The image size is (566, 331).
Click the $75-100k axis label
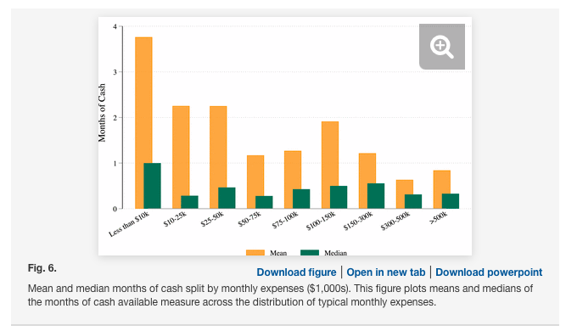(x=285, y=220)
